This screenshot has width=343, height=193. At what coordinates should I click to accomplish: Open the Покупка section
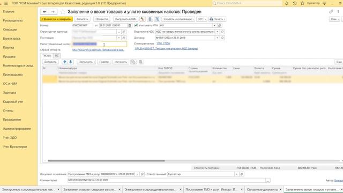pyautogui.click(x=9, y=48)
